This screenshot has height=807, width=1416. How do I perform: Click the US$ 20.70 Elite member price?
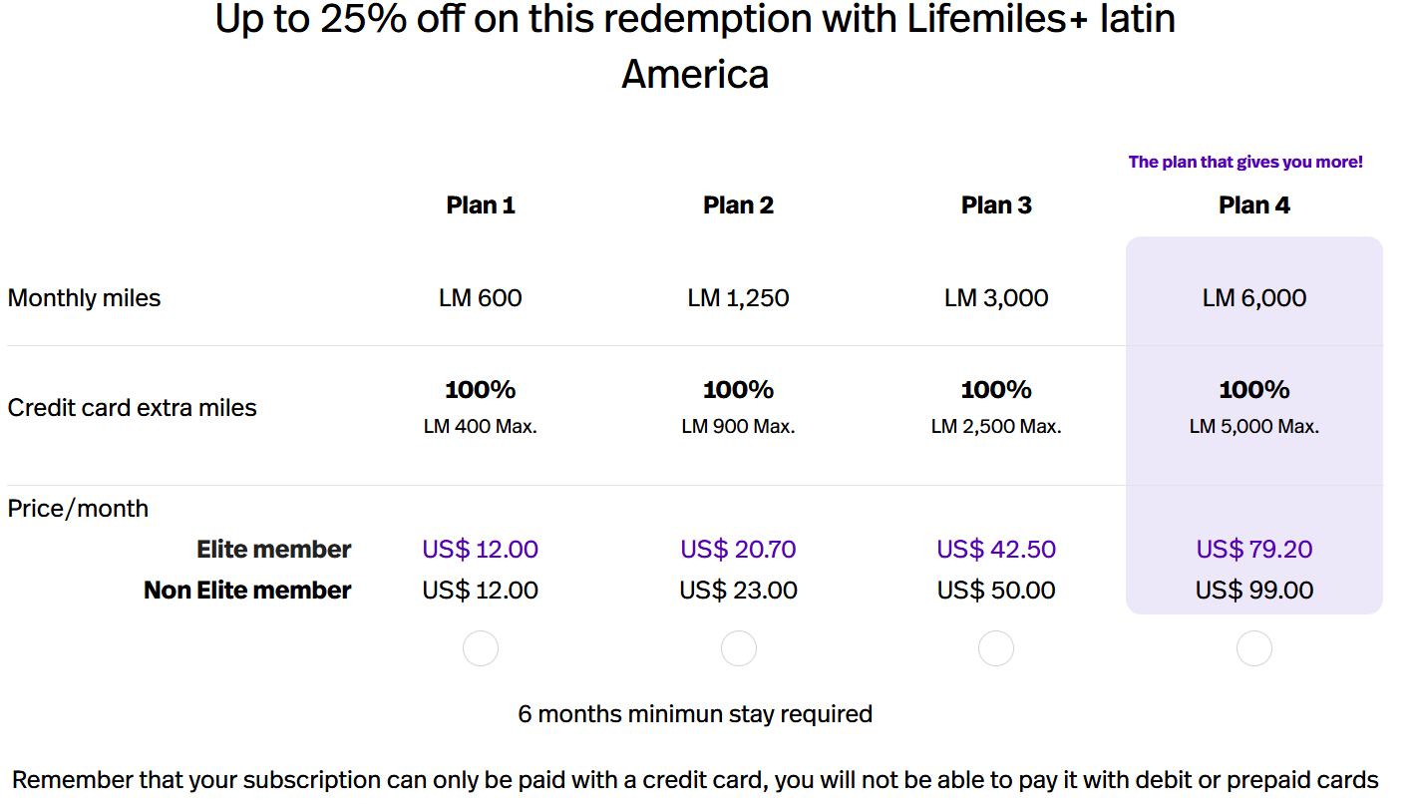pos(739,550)
